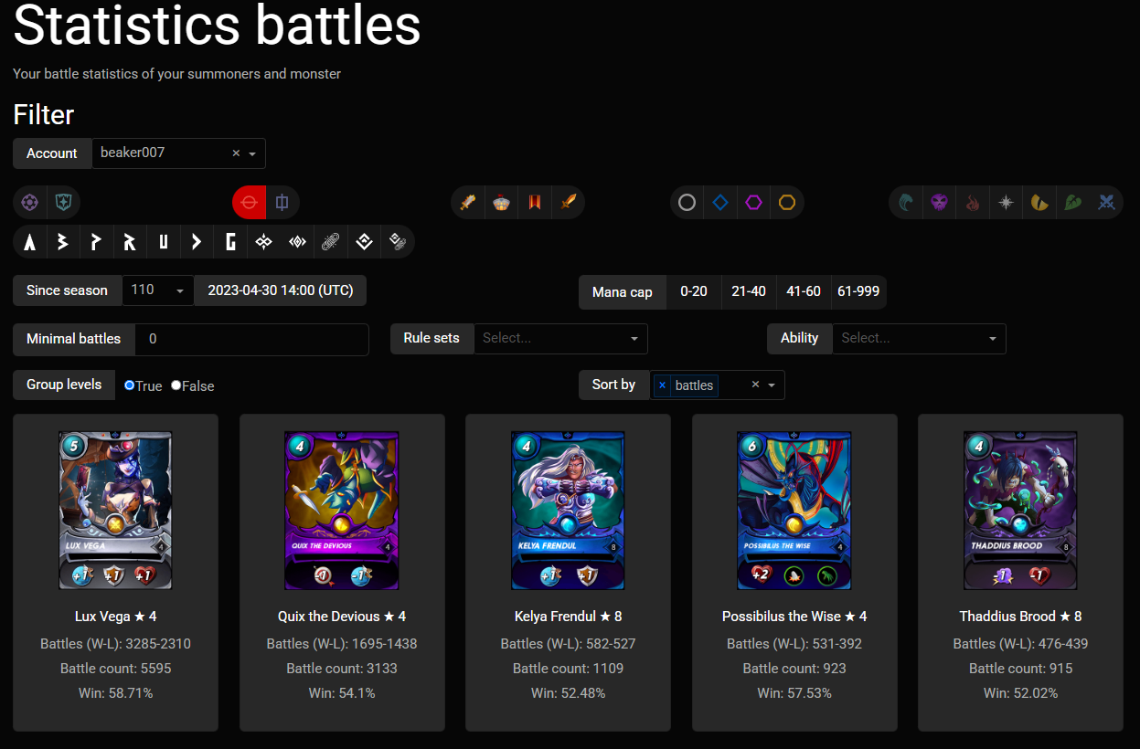Select the Alpha edition 'A' rune icon
Screen dimensions: 1140x749
(x=30, y=242)
